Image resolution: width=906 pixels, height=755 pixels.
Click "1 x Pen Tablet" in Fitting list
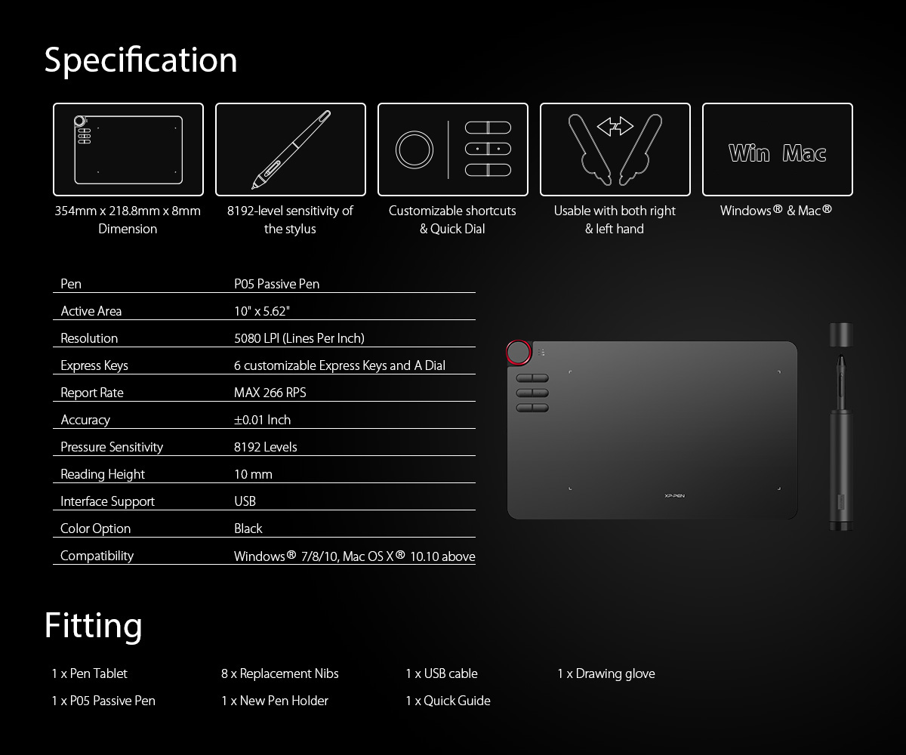click(89, 673)
